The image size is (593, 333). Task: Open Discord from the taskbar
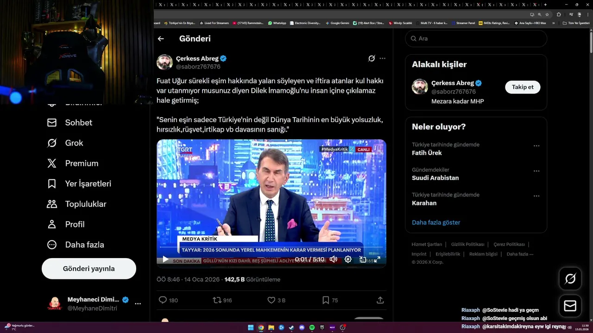tap(302, 327)
